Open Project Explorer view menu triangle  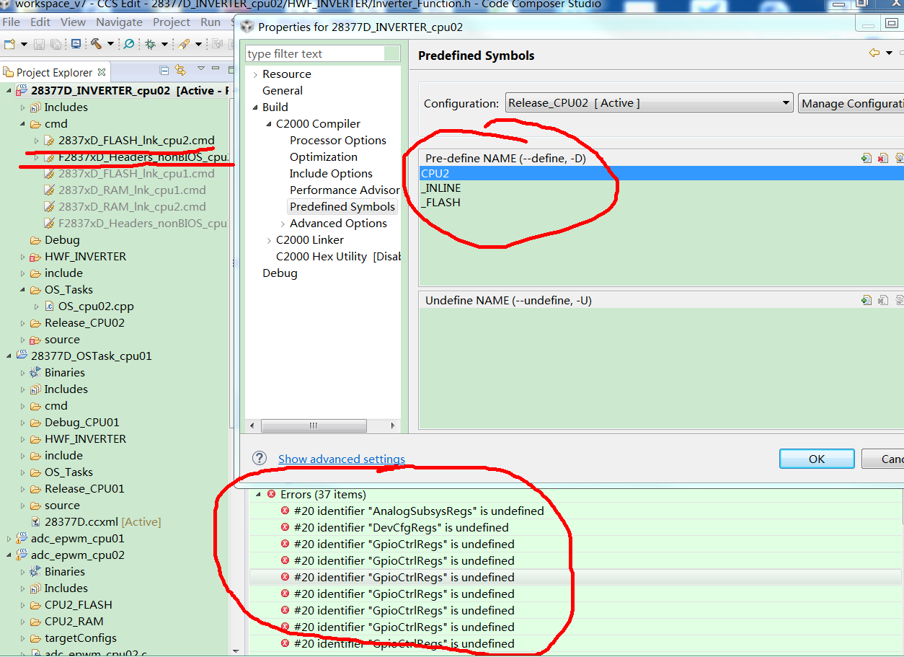point(201,69)
